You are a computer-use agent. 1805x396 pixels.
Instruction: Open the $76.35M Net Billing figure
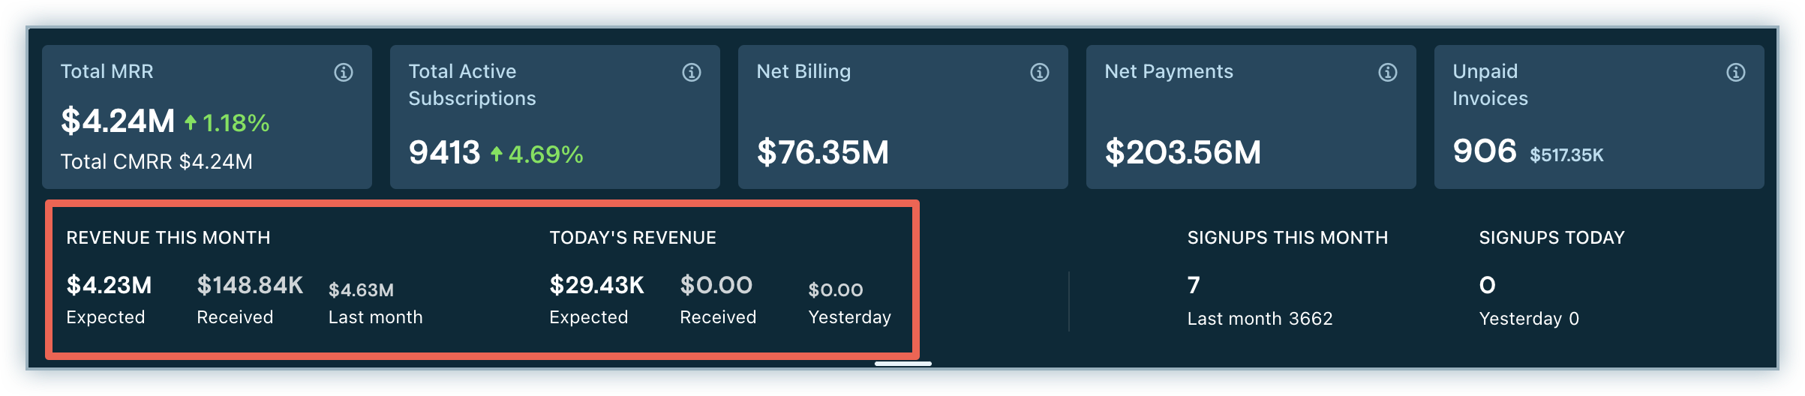(x=822, y=153)
